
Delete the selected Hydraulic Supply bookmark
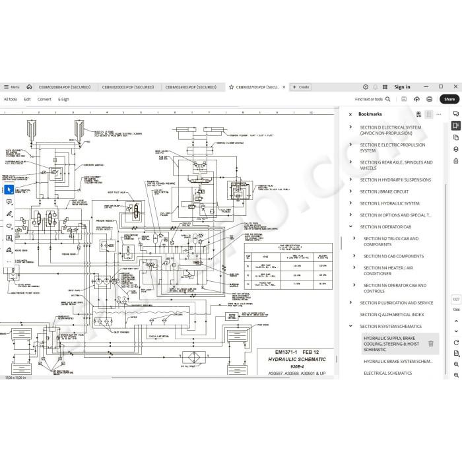431,344
